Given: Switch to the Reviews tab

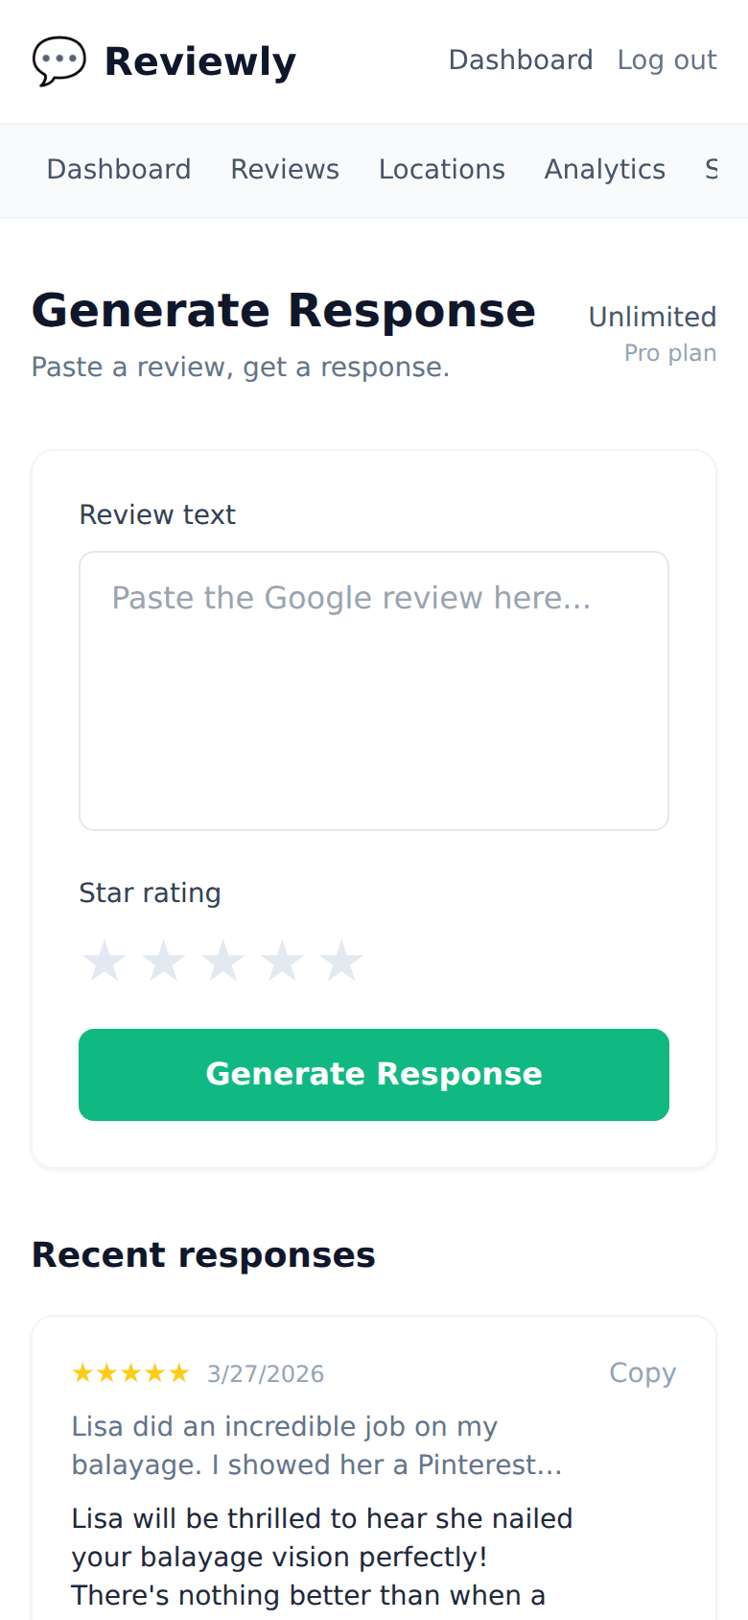Looking at the screenshot, I should [x=285, y=169].
